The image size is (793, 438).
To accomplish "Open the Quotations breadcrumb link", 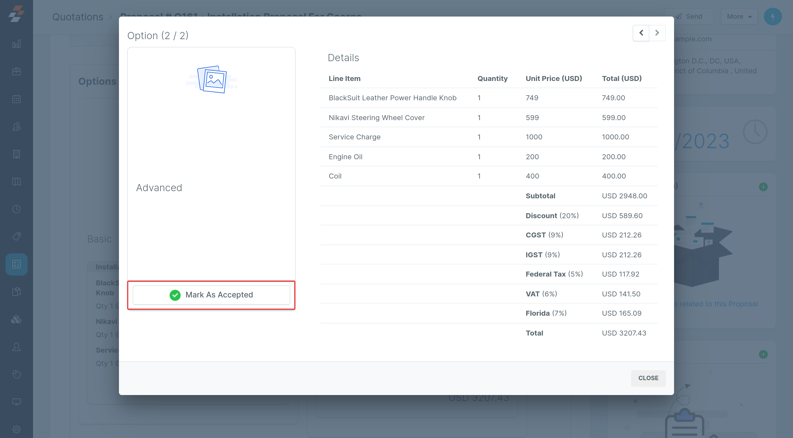I will pos(78,17).
